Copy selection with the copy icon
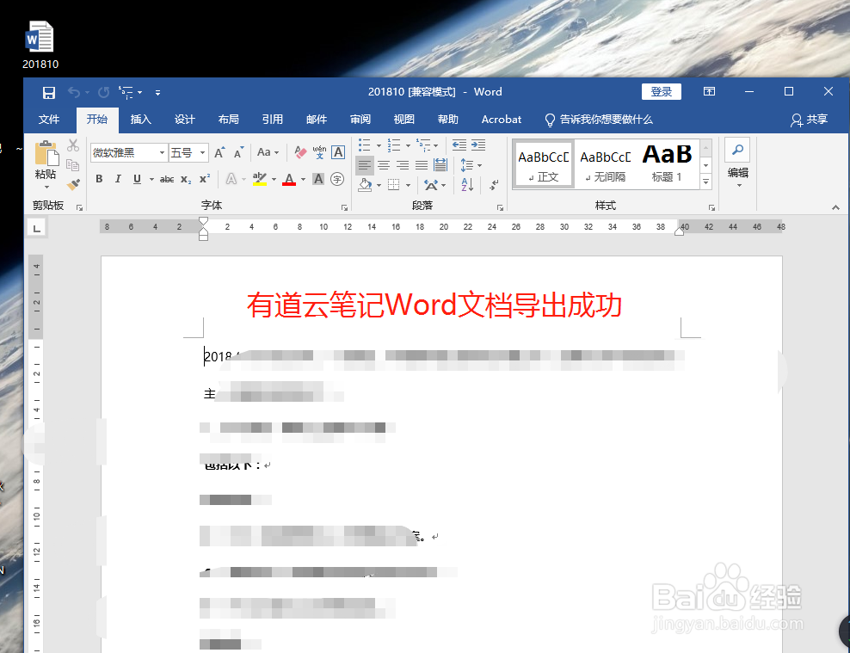This screenshot has width=850, height=653. (x=72, y=164)
